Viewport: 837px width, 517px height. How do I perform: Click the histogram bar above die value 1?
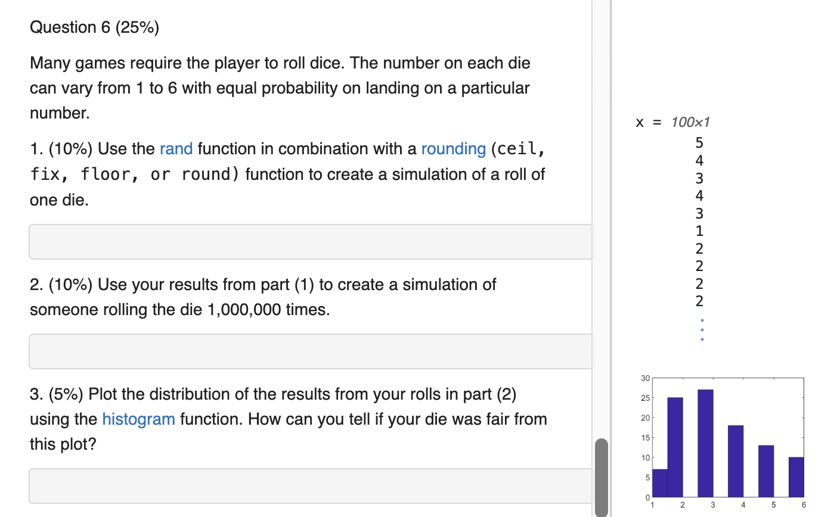tap(659, 482)
